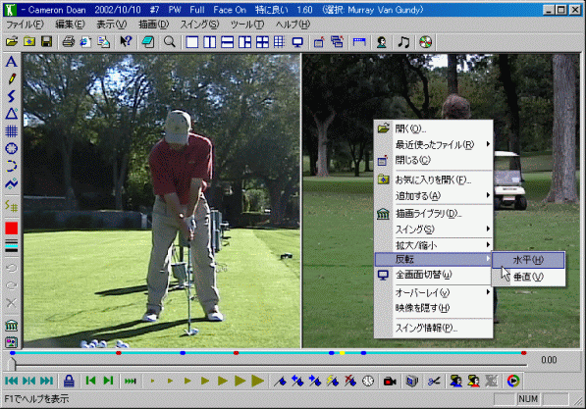Open the 描画(D) menu
The image size is (586, 409).
(153, 25)
